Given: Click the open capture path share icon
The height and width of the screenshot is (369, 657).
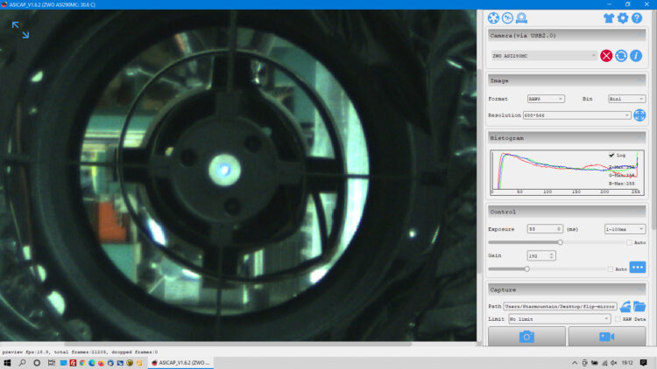Looking at the screenshot, I should pyautogui.click(x=625, y=307).
